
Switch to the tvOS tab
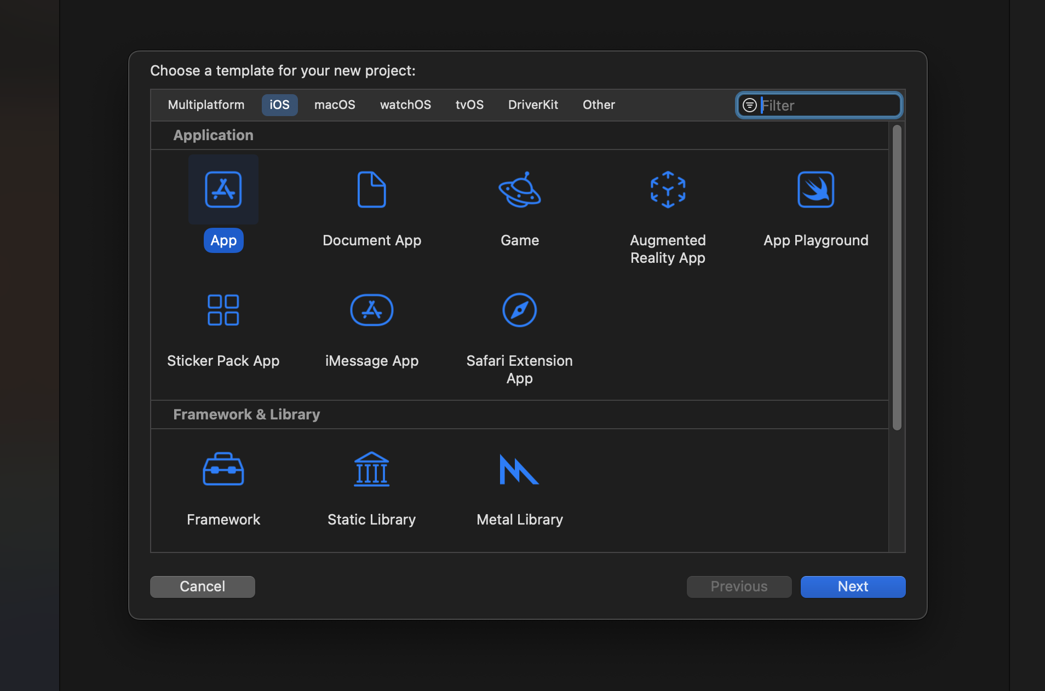click(469, 105)
